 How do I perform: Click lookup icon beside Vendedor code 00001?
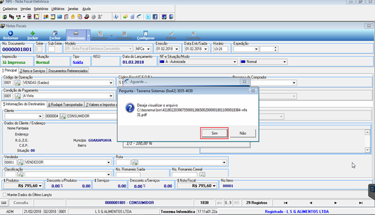pyautogui.click(x=20, y=162)
